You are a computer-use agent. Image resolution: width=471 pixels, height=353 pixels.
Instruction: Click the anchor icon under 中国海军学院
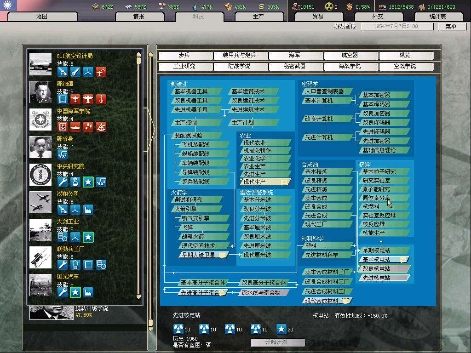(x=62, y=126)
